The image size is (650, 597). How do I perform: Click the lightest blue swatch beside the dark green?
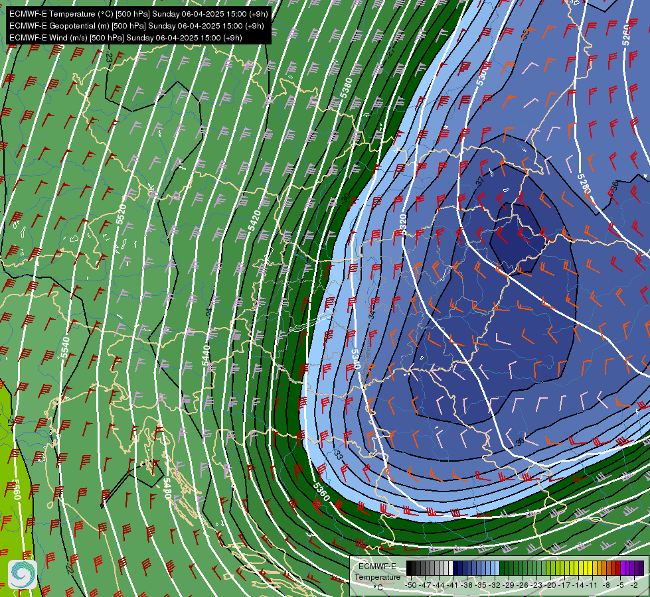[x=497, y=568]
